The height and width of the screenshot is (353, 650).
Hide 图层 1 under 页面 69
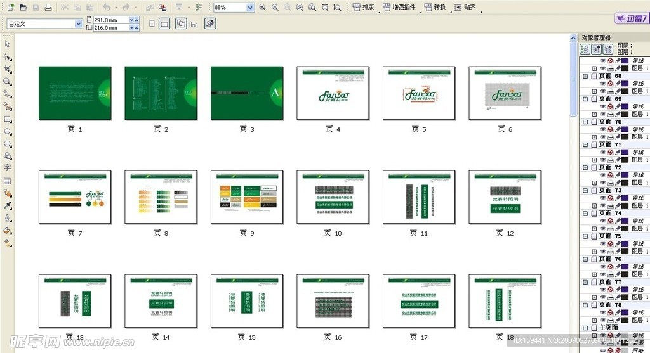[603, 114]
